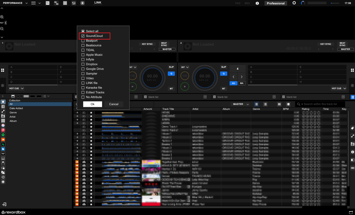Open the Histories icon in sidebar
Image resolution: width=355 pixels, height=215 pixels.
coord(3,177)
